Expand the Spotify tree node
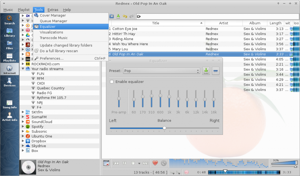Screen dimensions: 300x176 point(23,126)
